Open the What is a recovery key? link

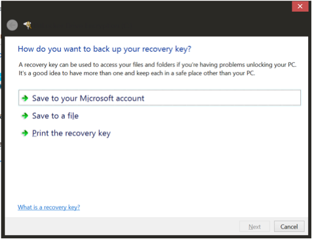click(49, 207)
